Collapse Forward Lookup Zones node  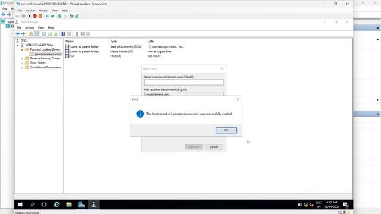tap(22, 49)
